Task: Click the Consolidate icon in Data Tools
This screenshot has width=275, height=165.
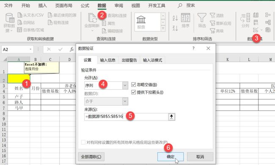Action: pos(268,15)
